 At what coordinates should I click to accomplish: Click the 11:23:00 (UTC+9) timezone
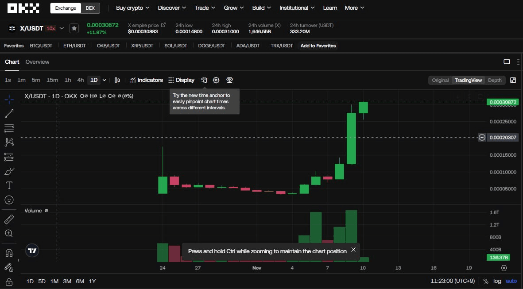453,281
